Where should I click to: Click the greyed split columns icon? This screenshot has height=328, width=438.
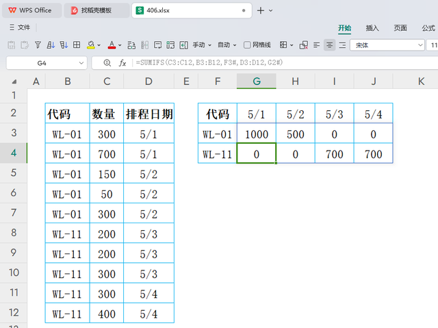[144, 45]
